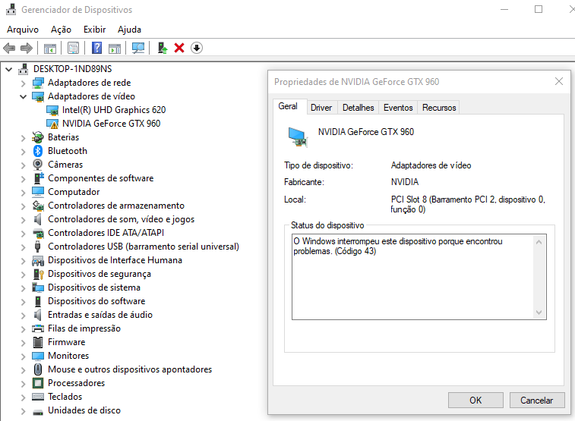This screenshot has width=575, height=421.
Task: Switch to the Eventos tab
Action: point(398,108)
